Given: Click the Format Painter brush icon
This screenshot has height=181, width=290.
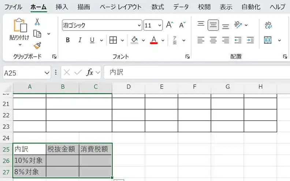Looking at the screenshot, I should pyautogui.click(x=37, y=45).
